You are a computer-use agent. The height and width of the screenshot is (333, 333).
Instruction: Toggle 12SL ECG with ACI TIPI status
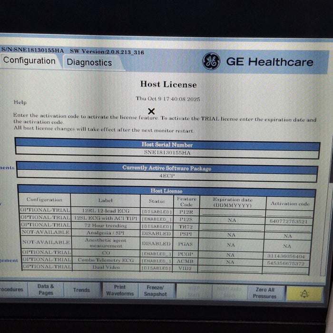coord(157,219)
